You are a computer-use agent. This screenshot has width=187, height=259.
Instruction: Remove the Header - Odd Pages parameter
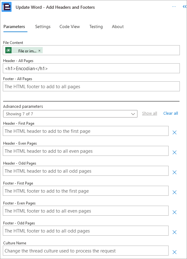175,172
